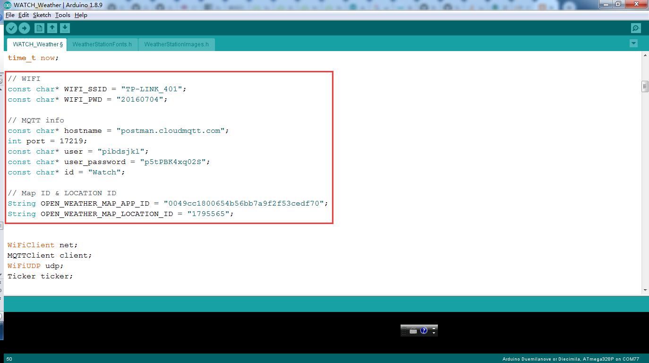
Task: Click the black console output area
Action: 326,332
